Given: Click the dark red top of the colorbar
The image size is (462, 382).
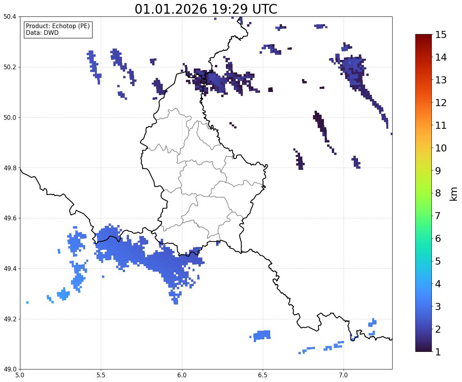Looking at the screenshot, I should coord(424,38).
